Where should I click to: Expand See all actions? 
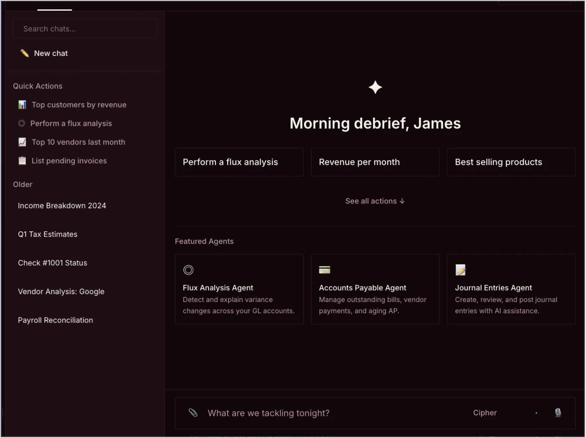click(x=375, y=201)
